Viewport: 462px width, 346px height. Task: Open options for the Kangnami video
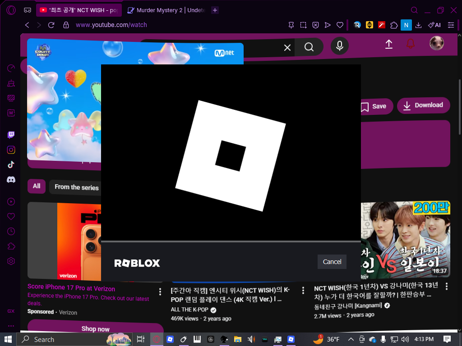[x=447, y=286]
